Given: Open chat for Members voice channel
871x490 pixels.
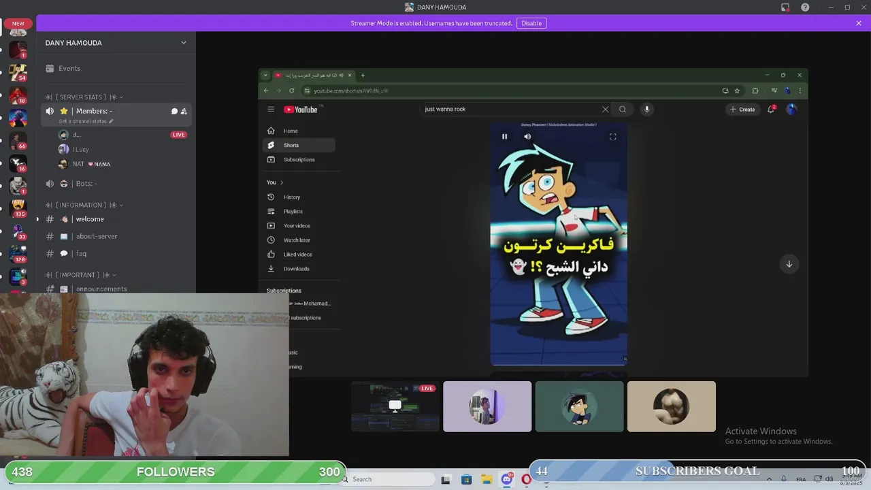Looking at the screenshot, I should pyautogui.click(x=174, y=111).
